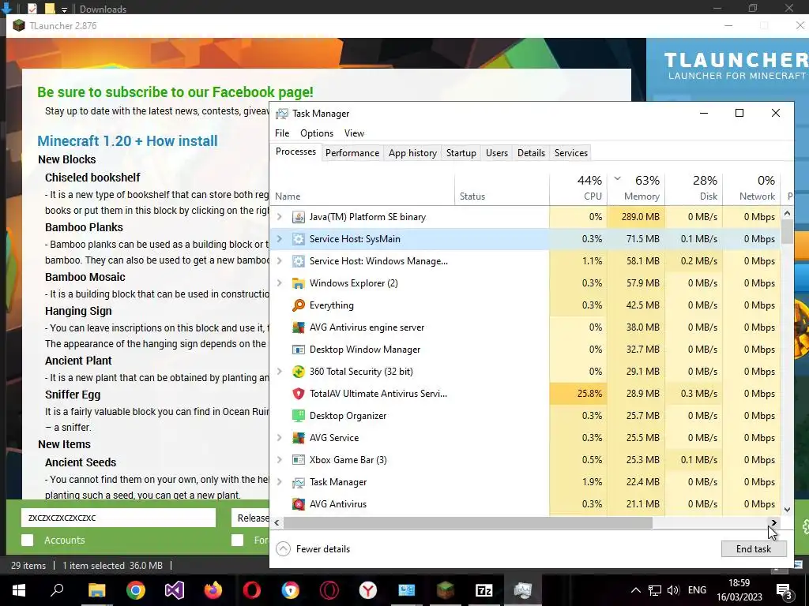Switch to the Performance tab
The image size is (809, 606).
pos(352,153)
